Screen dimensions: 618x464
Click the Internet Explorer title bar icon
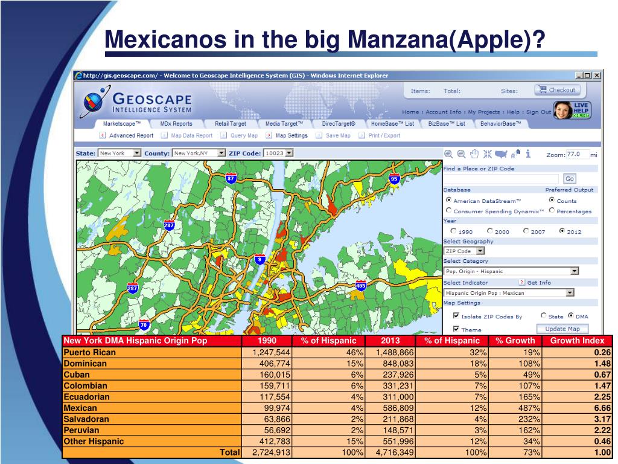[79, 76]
